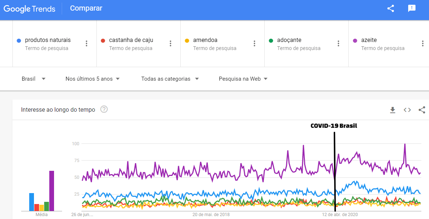The height and width of the screenshot is (219, 429).
Task: Edit the azeite search term
Action: coord(369,40)
